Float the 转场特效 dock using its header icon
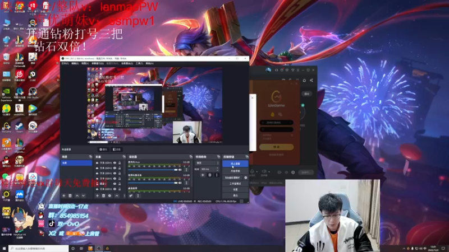This screenshot has height=252, width=449. [x=218, y=157]
